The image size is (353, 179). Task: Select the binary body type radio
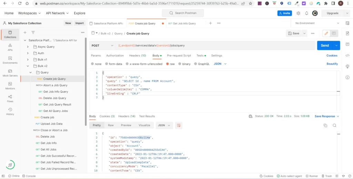(x=180, y=64)
